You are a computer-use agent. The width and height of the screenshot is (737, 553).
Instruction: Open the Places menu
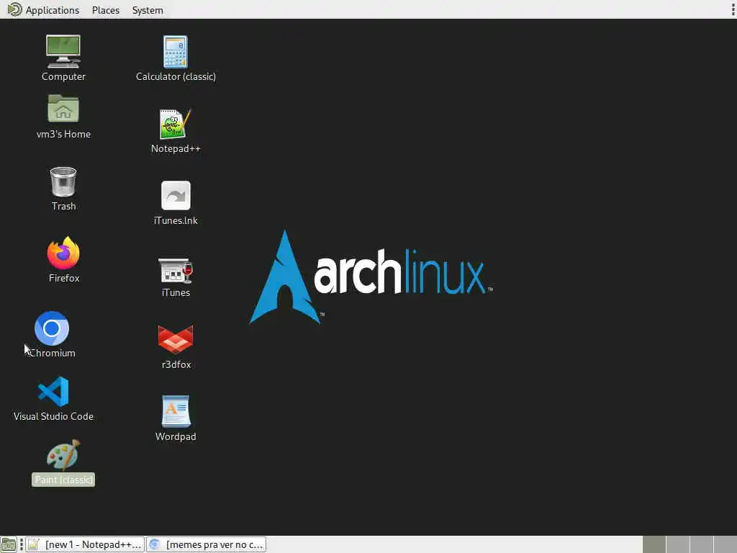click(x=106, y=10)
